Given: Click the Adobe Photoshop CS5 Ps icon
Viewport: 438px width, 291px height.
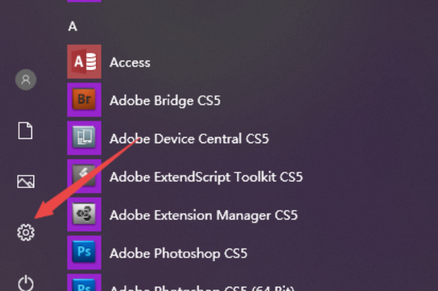Looking at the screenshot, I should pos(85,253).
